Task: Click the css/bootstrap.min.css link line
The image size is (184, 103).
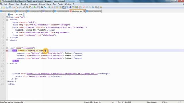Action: (x=41, y=32)
